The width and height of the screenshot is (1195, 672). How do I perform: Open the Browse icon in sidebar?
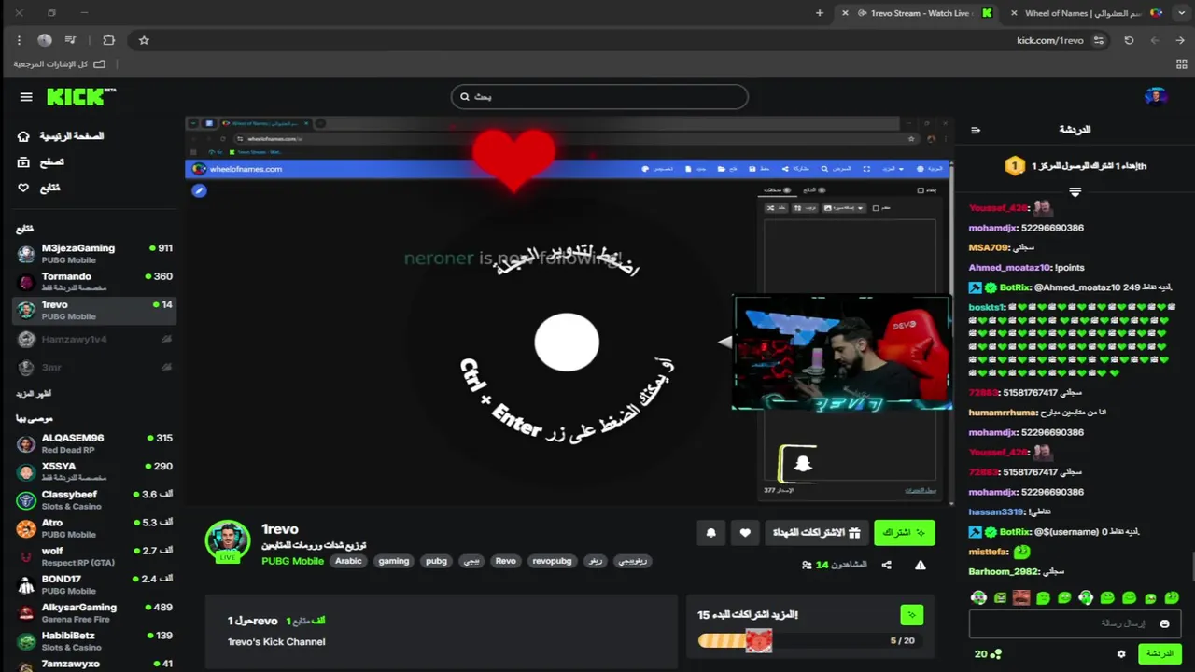click(23, 161)
